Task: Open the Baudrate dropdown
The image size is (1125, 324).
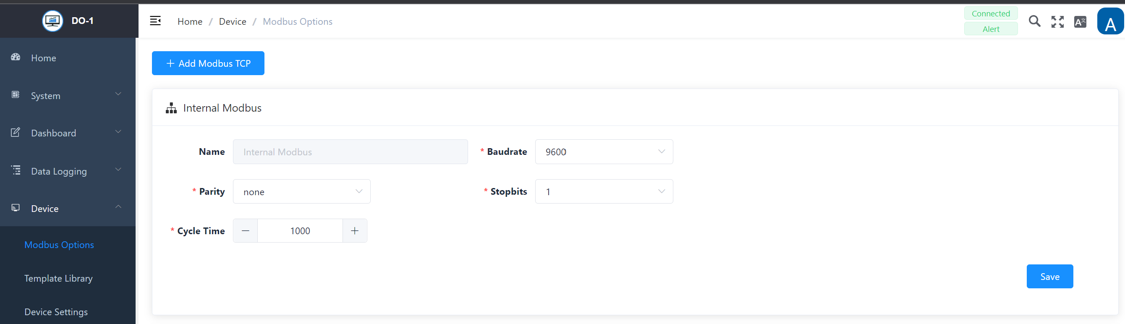Action: (x=604, y=152)
